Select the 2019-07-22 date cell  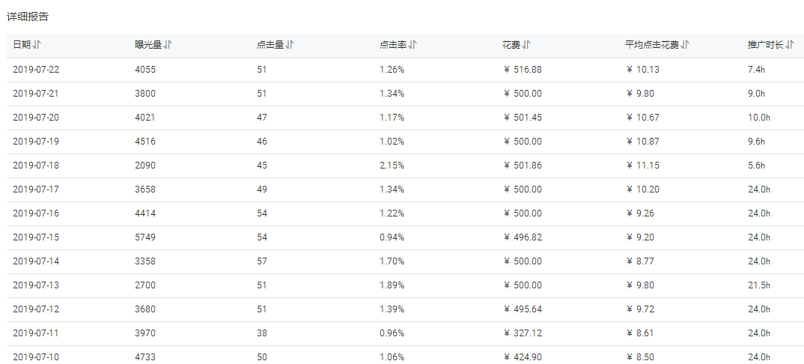point(36,70)
